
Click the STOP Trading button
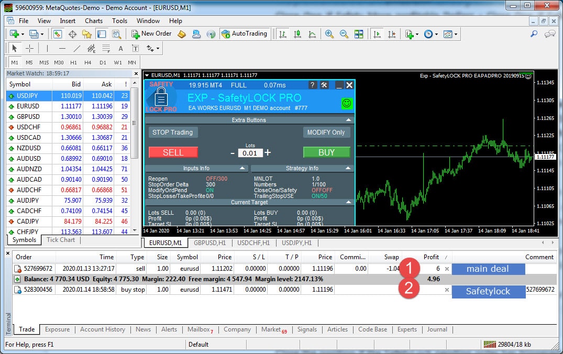click(172, 132)
